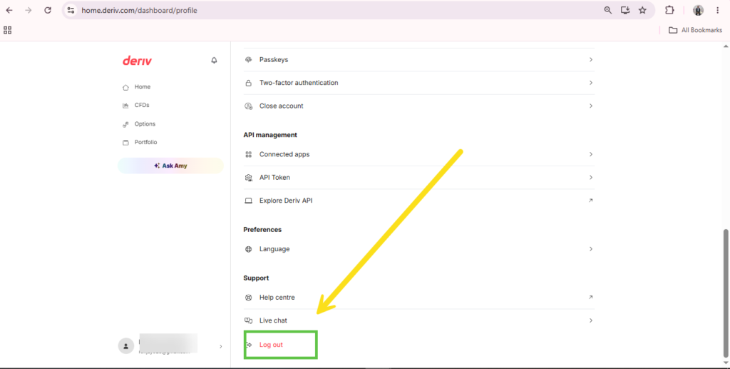Click the API Token gear icon
Image resolution: width=730 pixels, height=369 pixels.
point(249,178)
